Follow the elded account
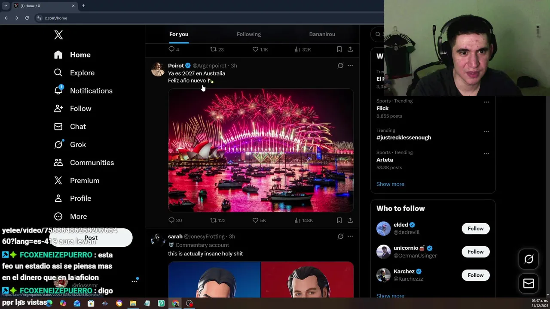The image size is (550, 309). coord(476,229)
